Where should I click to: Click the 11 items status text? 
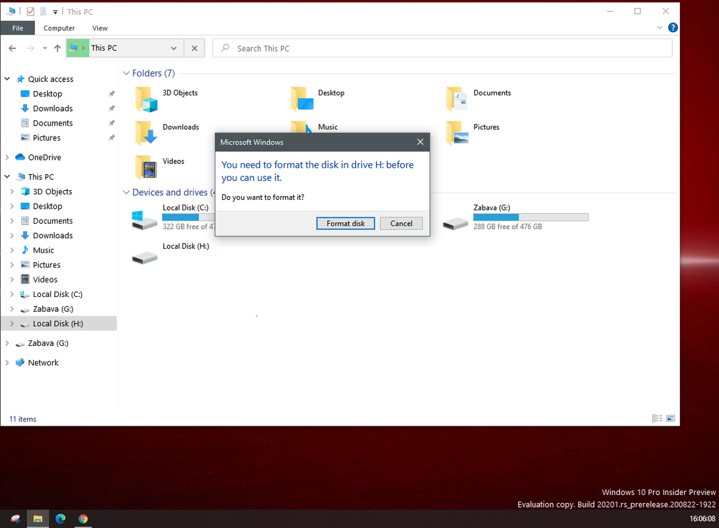22,419
